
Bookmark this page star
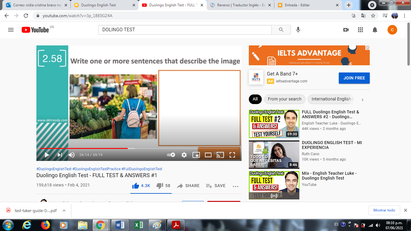click(373, 16)
